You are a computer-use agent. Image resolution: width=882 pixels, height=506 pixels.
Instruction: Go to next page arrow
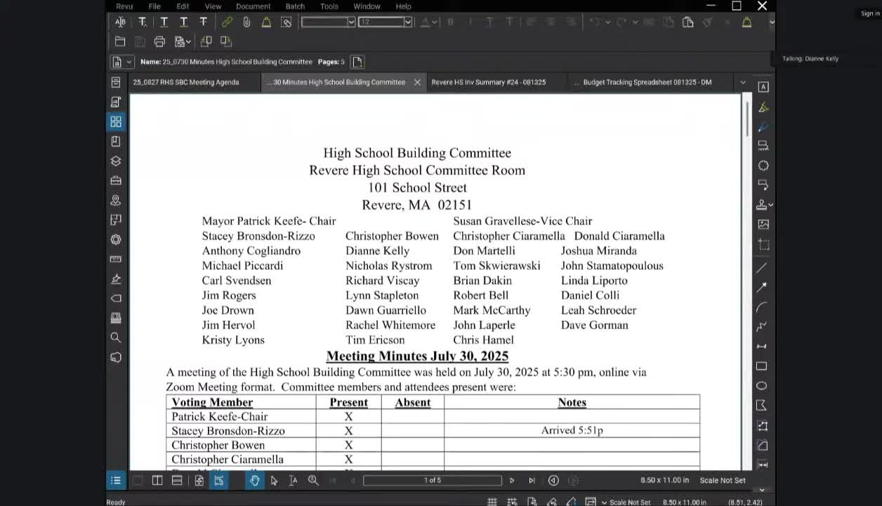click(x=512, y=481)
